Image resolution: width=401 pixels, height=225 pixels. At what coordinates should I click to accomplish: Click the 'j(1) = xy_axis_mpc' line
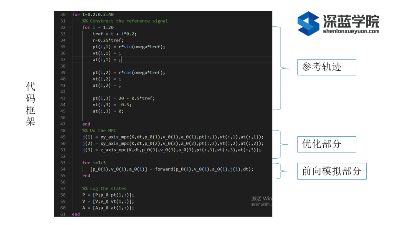173,137
